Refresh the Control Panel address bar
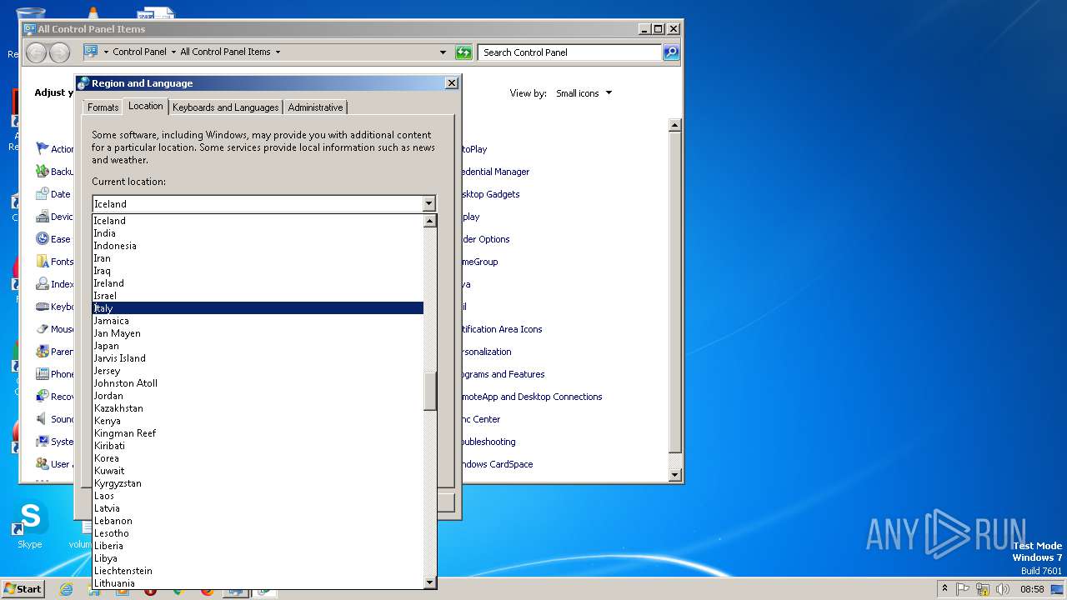This screenshot has width=1067, height=600. coord(463,52)
